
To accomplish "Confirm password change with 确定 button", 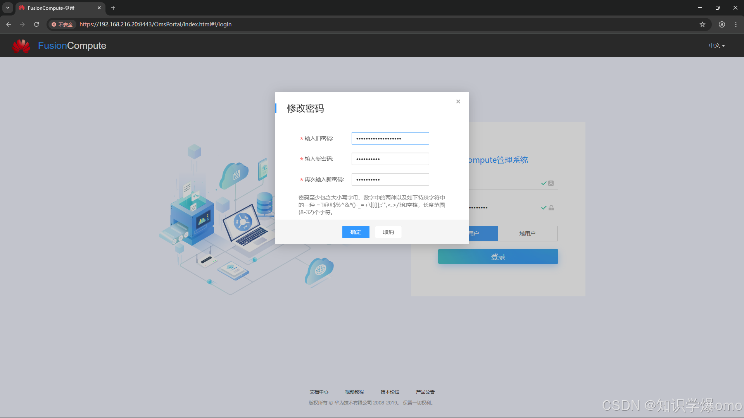I will 356,232.
